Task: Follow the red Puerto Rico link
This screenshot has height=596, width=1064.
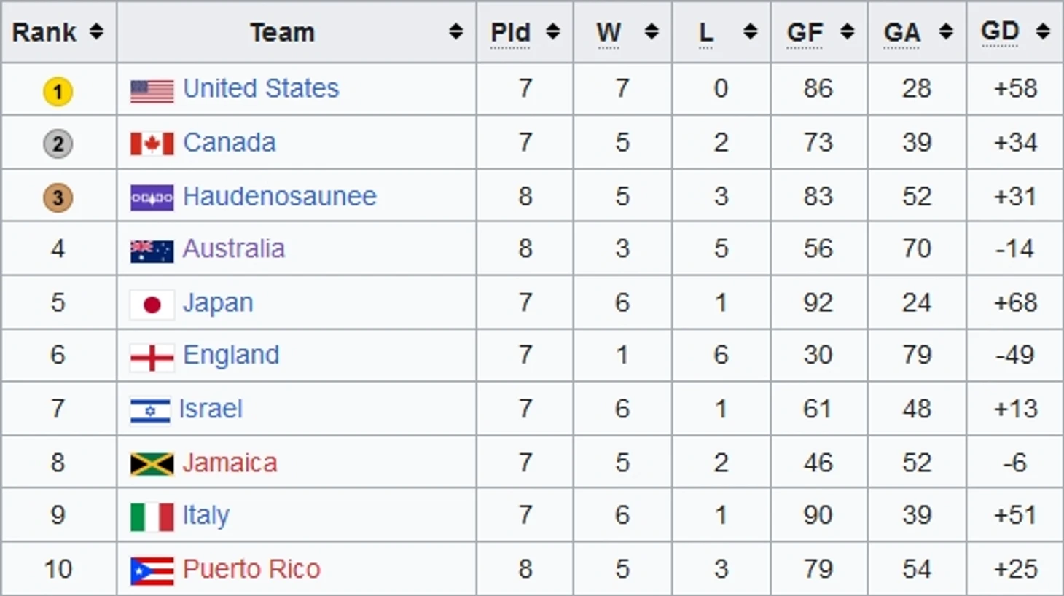Action: pyautogui.click(x=251, y=569)
